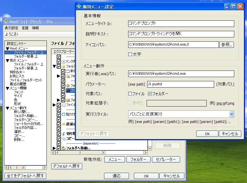Click the 適応 apply button

coord(117,176)
